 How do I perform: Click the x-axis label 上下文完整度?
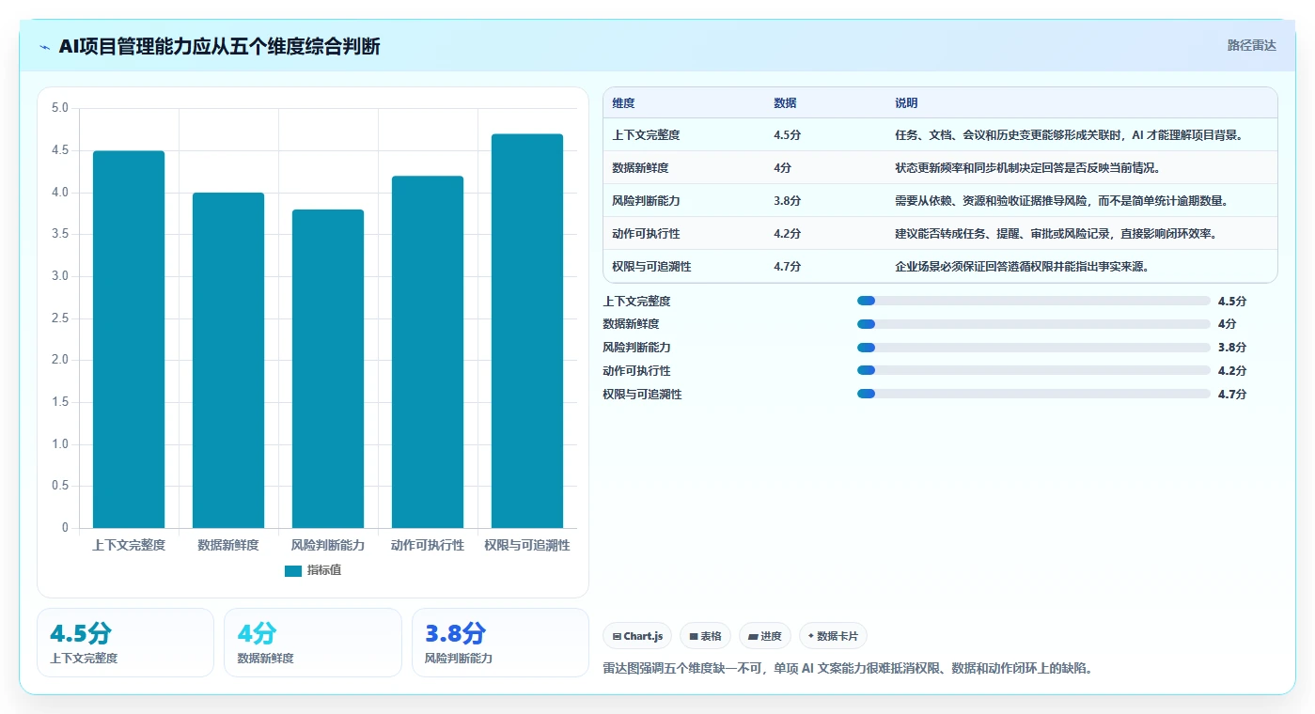pos(129,545)
